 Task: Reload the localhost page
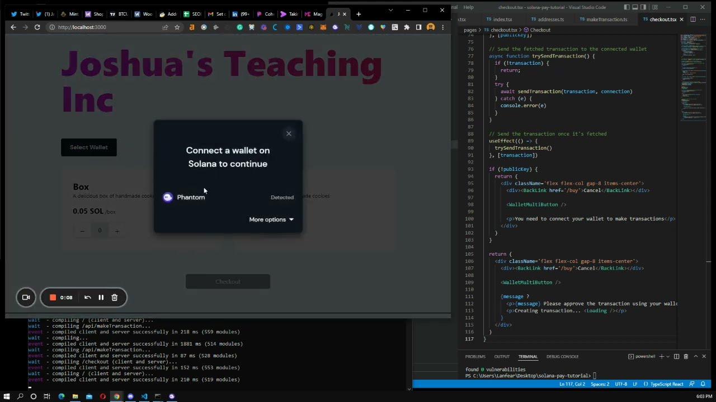coord(37,27)
